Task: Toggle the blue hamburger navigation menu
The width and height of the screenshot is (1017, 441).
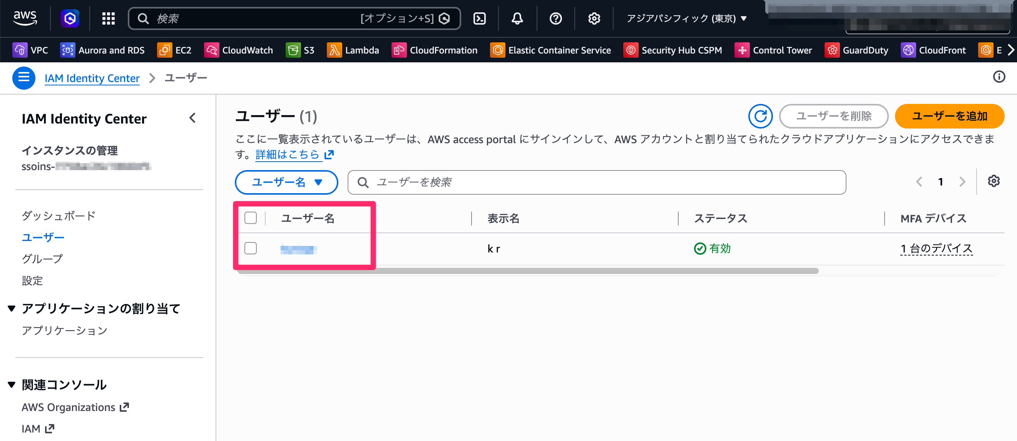Action: tap(24, 78)
